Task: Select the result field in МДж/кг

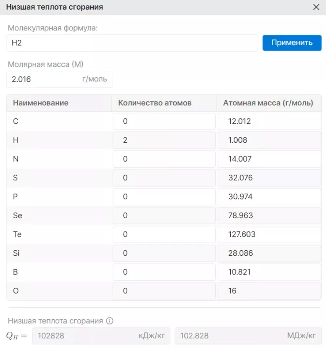Action: [248, 336]
